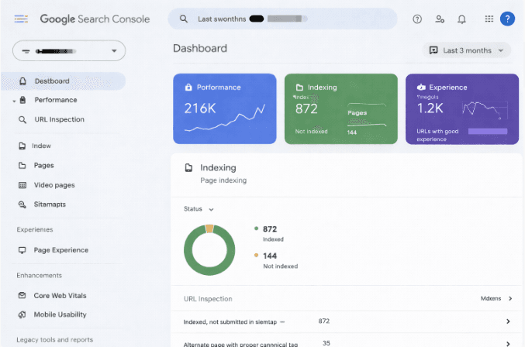Open Pages in the sidebar
Viewport: 525px width, 347px height.
pyautogui.click(x=44, y=166)
